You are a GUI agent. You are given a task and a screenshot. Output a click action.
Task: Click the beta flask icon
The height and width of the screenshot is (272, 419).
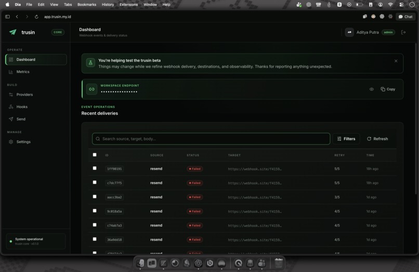coord(90,62)
